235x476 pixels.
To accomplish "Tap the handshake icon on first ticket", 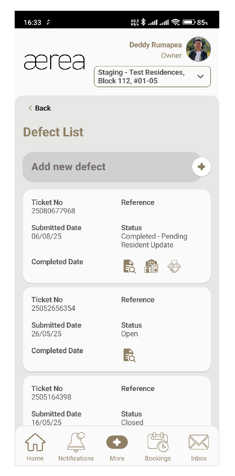I will coord(174,267).
